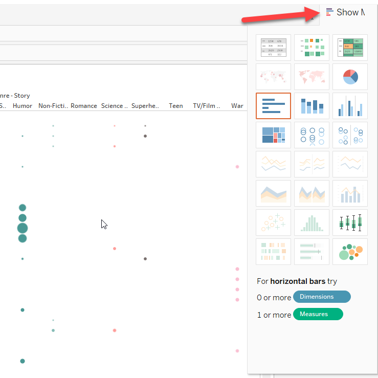This screenshot has height=378, width=378.
Task: Select the box-and-whisker plot
Action: pos(350,223)
